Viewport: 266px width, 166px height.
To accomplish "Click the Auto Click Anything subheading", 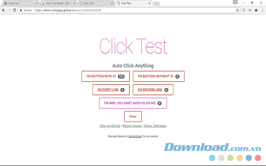I will [133, 66].
